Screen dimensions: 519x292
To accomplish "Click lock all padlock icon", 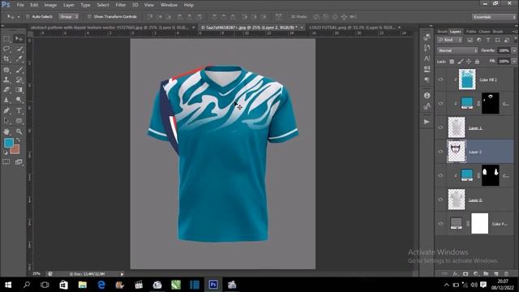I will coord(477,62).
